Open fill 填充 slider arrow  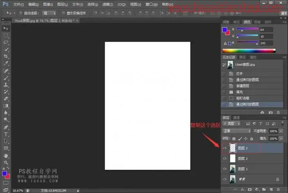point(281,138)
